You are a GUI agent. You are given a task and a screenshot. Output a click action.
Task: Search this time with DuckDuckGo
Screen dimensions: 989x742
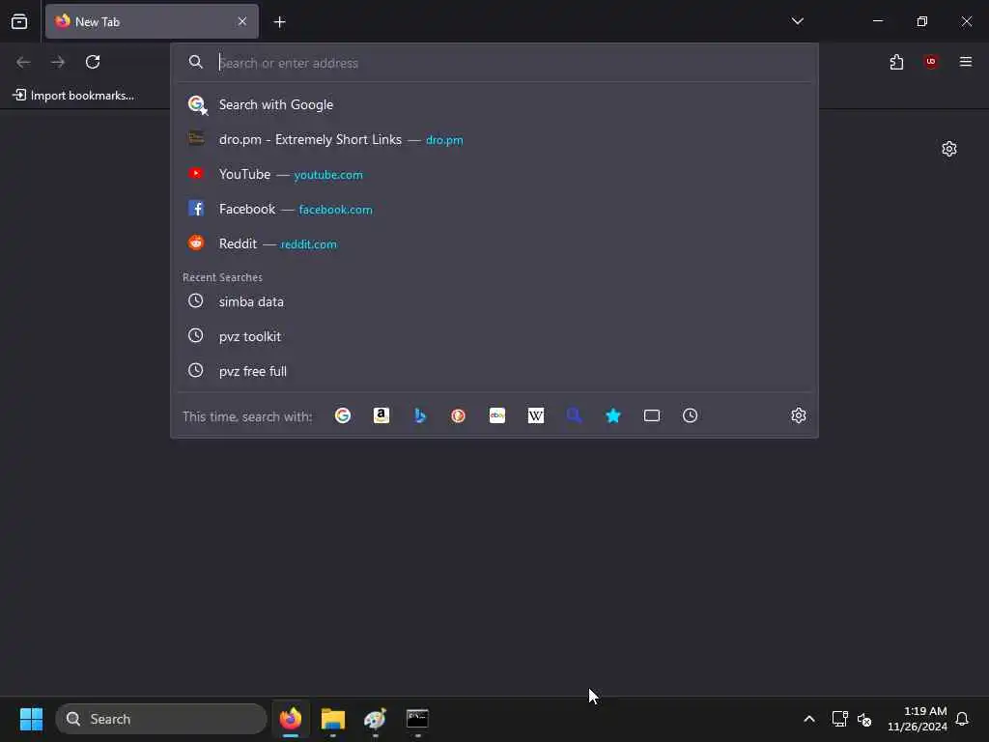pos(459,415)
